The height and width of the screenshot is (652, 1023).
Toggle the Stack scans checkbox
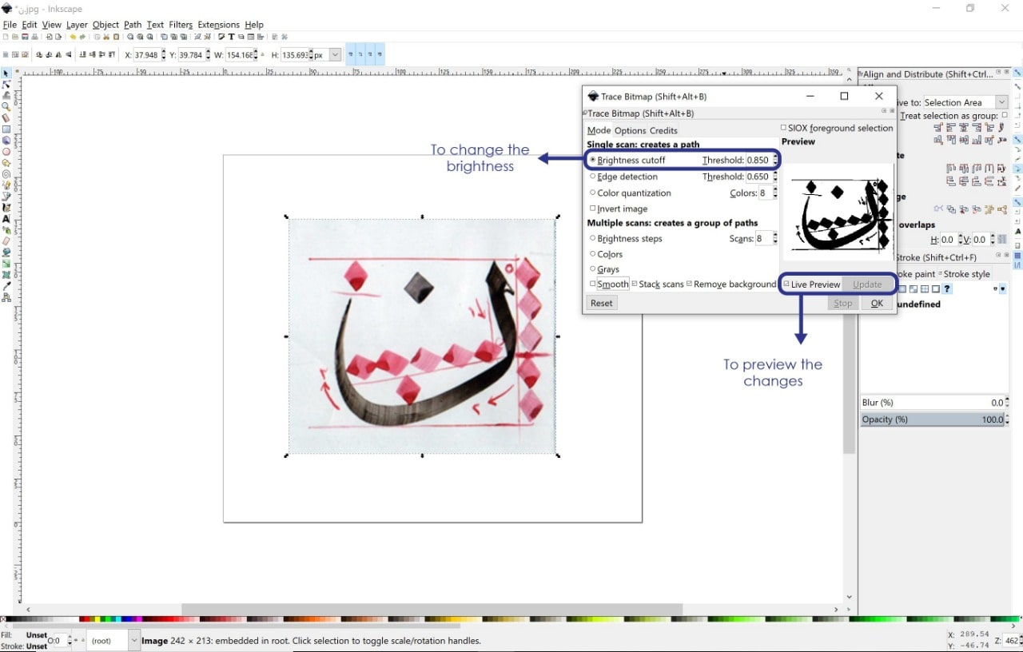click(x=635, y=284)
